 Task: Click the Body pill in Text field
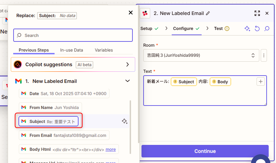(220, 82)
